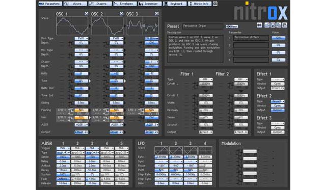This screenshot has height=190, width=326.
Task: Adjust Parameter 1 value slider
Action: coord(279,38)
